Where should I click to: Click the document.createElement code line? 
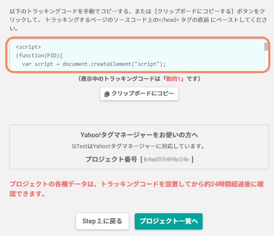(x=94, y=64)
